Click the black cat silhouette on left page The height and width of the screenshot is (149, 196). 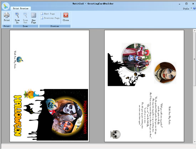coord(29,109)
